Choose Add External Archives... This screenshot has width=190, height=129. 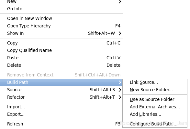pos(155,107)
